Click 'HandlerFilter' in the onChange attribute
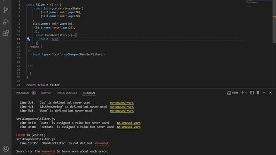The width and height of the screenshot is (276, 155). click(90, 54)
